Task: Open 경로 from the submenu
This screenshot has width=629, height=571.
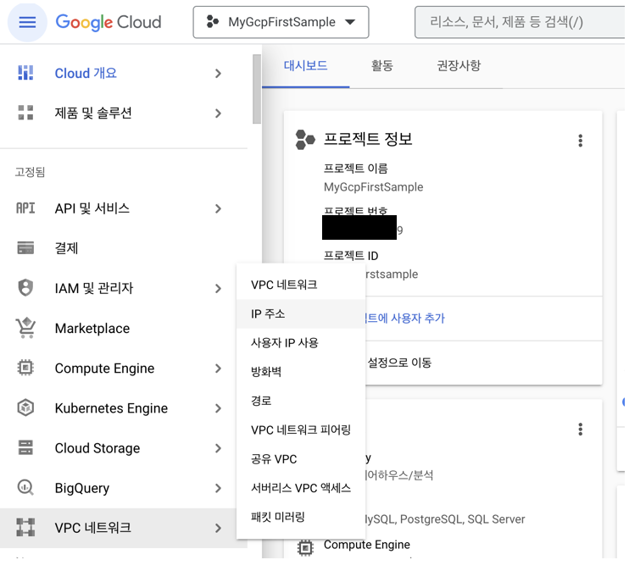Action: pos(301,401)
